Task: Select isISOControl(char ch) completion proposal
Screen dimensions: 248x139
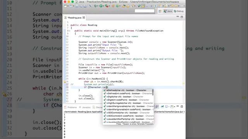Action: (x=128, y=113)
